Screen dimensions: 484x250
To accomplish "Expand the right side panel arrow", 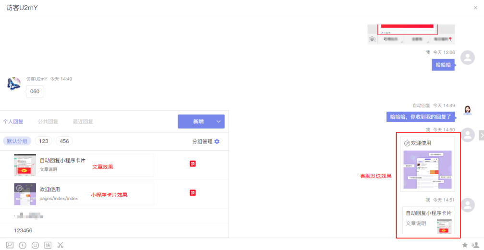I will (x=481, y=136).
